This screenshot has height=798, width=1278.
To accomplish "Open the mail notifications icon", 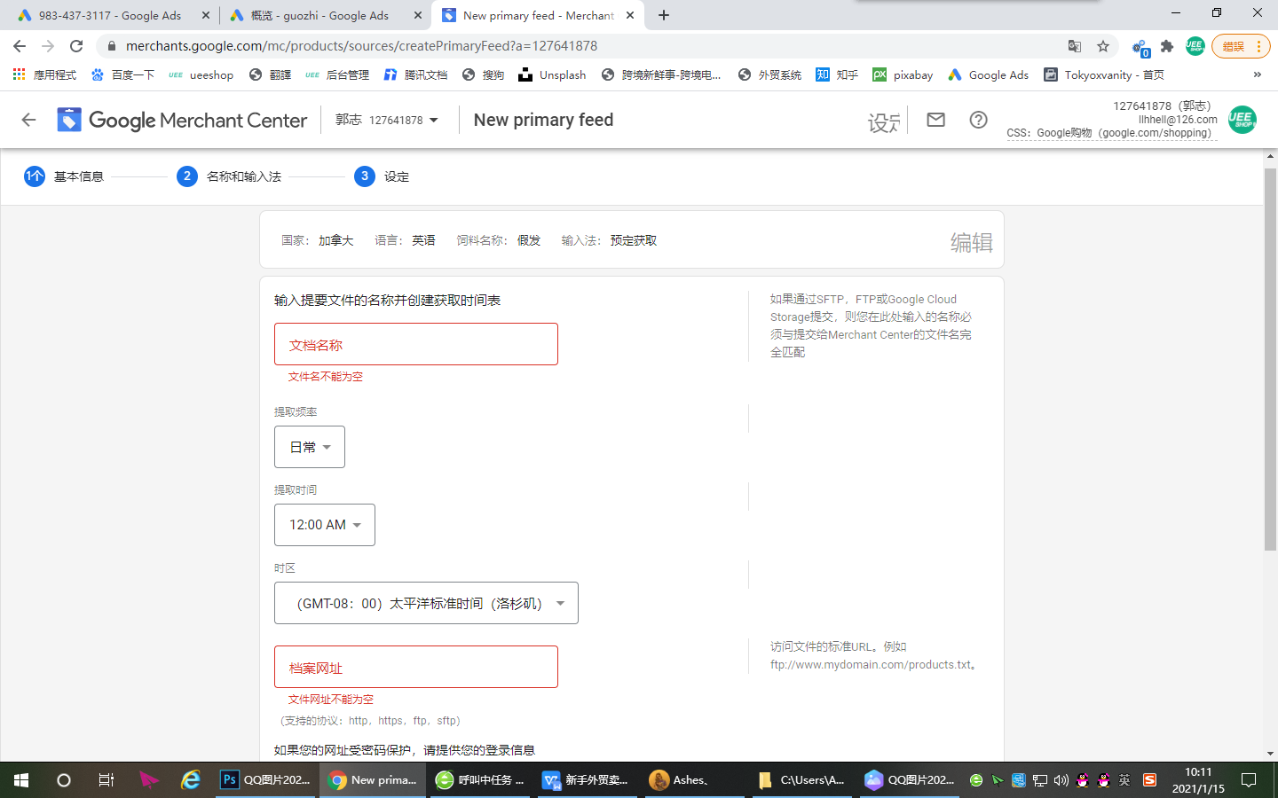I will click(x=935, y=120).
